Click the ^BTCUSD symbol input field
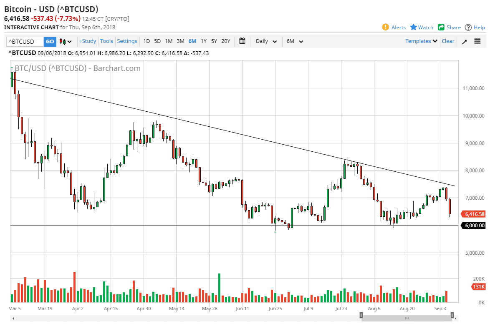Screen dimensions: 490x326 pyautogui.click(x=25, y=41)
